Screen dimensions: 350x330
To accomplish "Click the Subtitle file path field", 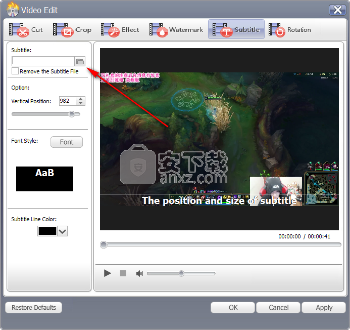I will coord(43,61).
